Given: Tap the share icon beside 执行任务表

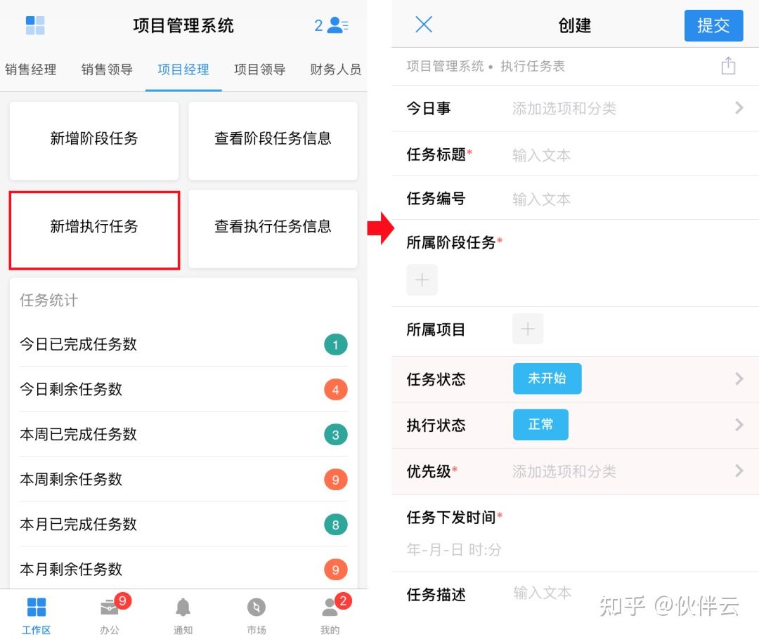Looking at the screenshot, I should [x=728, y=66].
